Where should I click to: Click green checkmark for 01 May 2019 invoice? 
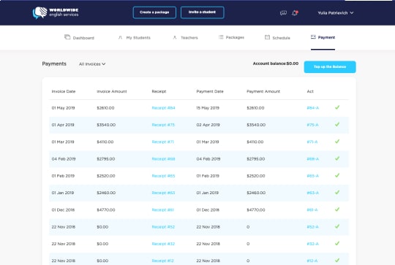(x=337, y=107)
